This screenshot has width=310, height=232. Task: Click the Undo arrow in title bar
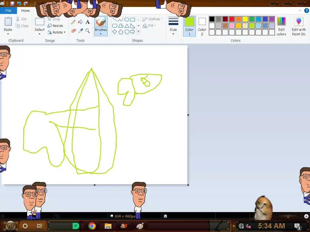pos(19,3)
